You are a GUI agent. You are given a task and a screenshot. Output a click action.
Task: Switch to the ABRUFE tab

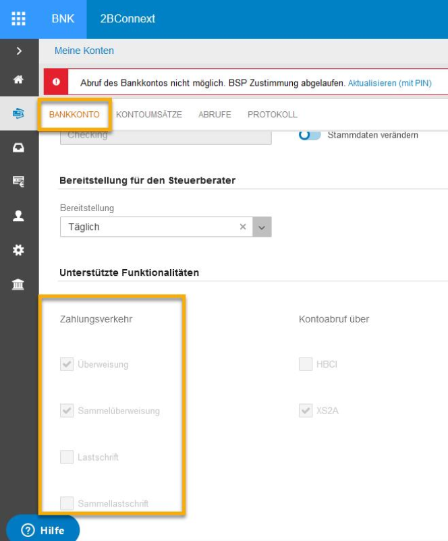pyautogui.click(x=215, y=115)
